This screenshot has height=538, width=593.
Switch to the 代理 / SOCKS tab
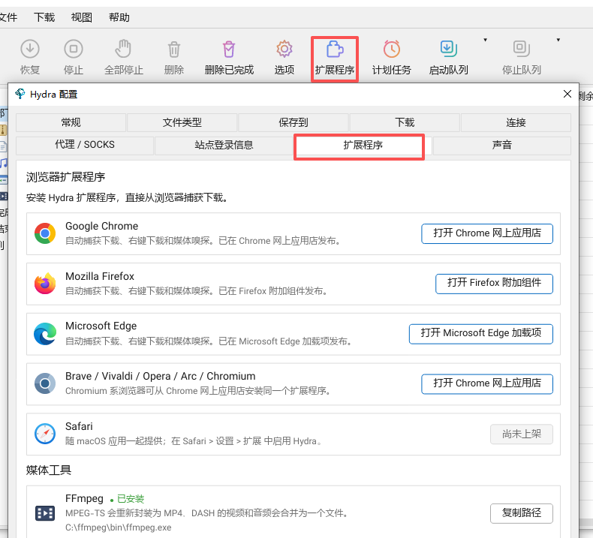click(x=85, y=145)
